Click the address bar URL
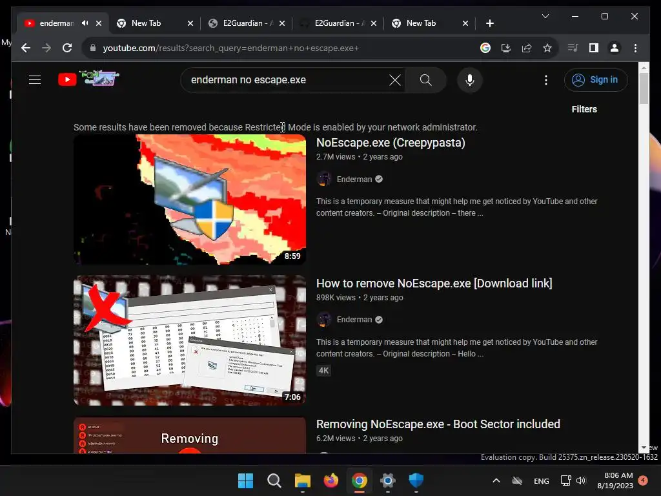The width and height of the screenshot is (661, 496). click(x=230, y=48)
